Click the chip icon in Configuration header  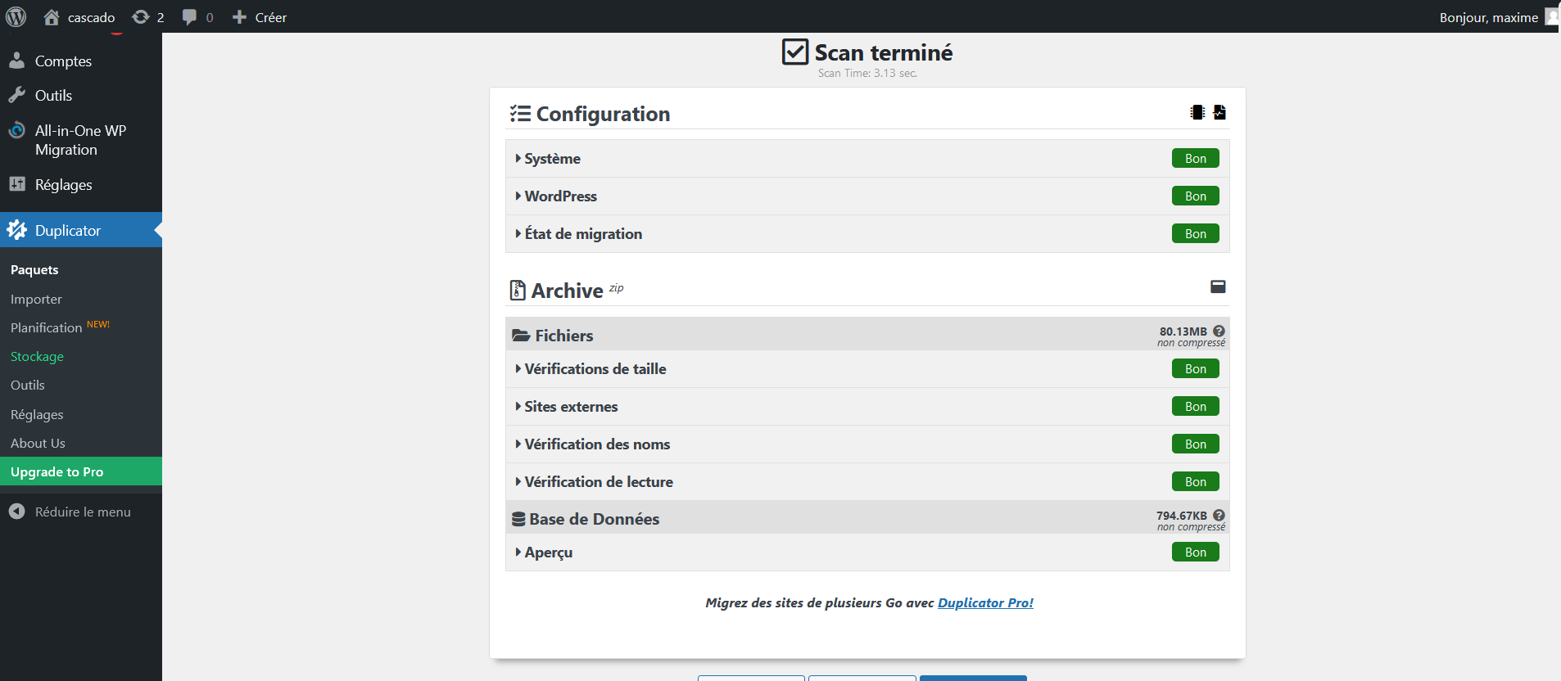[1197, 112]
